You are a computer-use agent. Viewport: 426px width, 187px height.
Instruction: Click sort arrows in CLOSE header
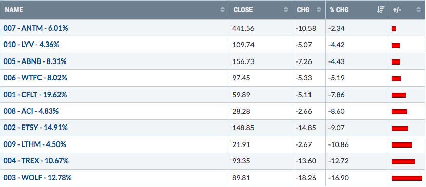pyautogui.click(x=286, y=10)
